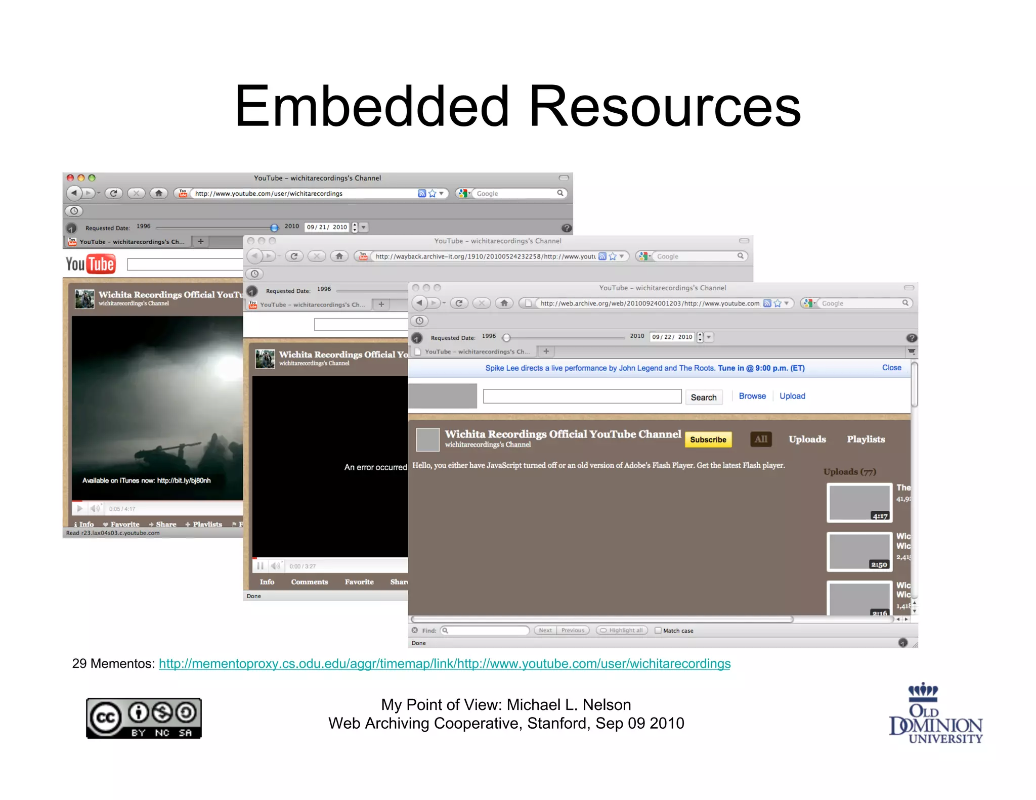Image resolution: width=1036 pixels, height=800 pixels.
Task: Click search magnifier in web.archive.org Google box
Action: coord(905,303)
